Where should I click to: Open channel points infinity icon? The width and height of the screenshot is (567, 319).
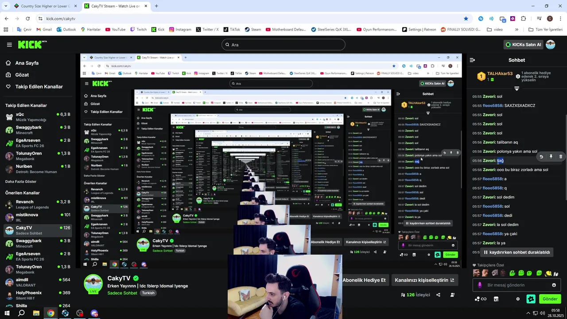pyautogui.click(x=481, y=299)
